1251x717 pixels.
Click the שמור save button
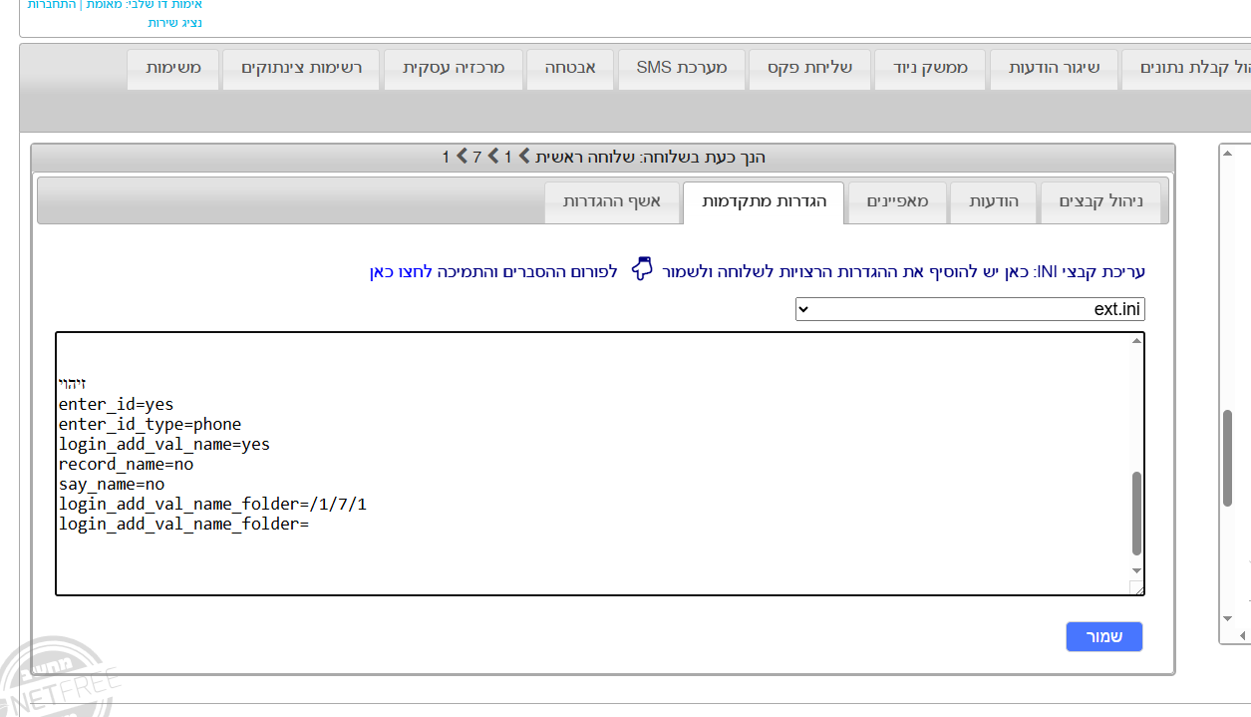click(x=1103, y=636)
